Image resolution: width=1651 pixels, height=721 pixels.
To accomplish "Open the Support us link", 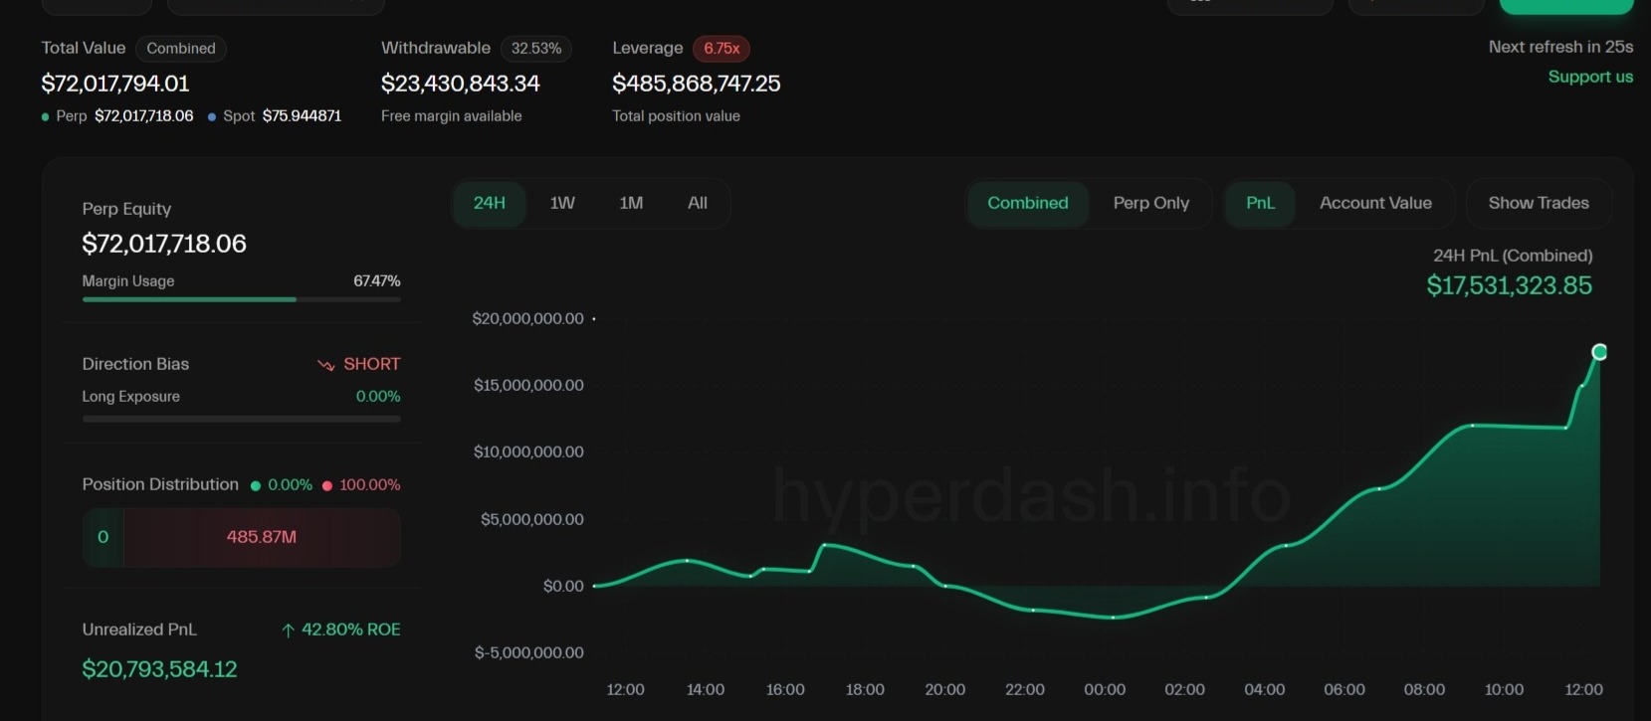I will [1589, 77].
